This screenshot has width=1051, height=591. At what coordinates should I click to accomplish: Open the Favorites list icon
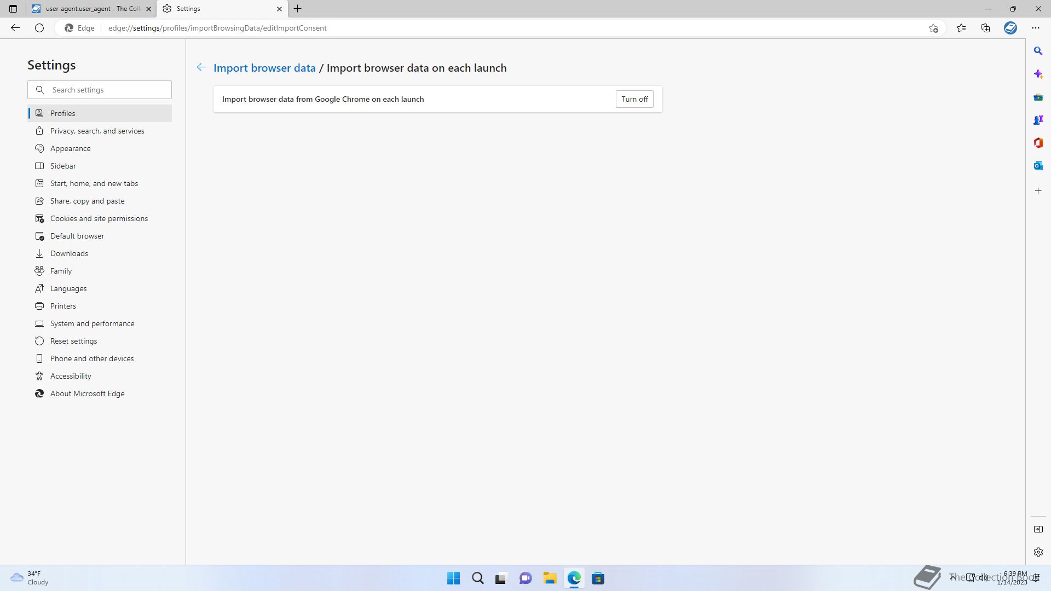pos(961,28)
